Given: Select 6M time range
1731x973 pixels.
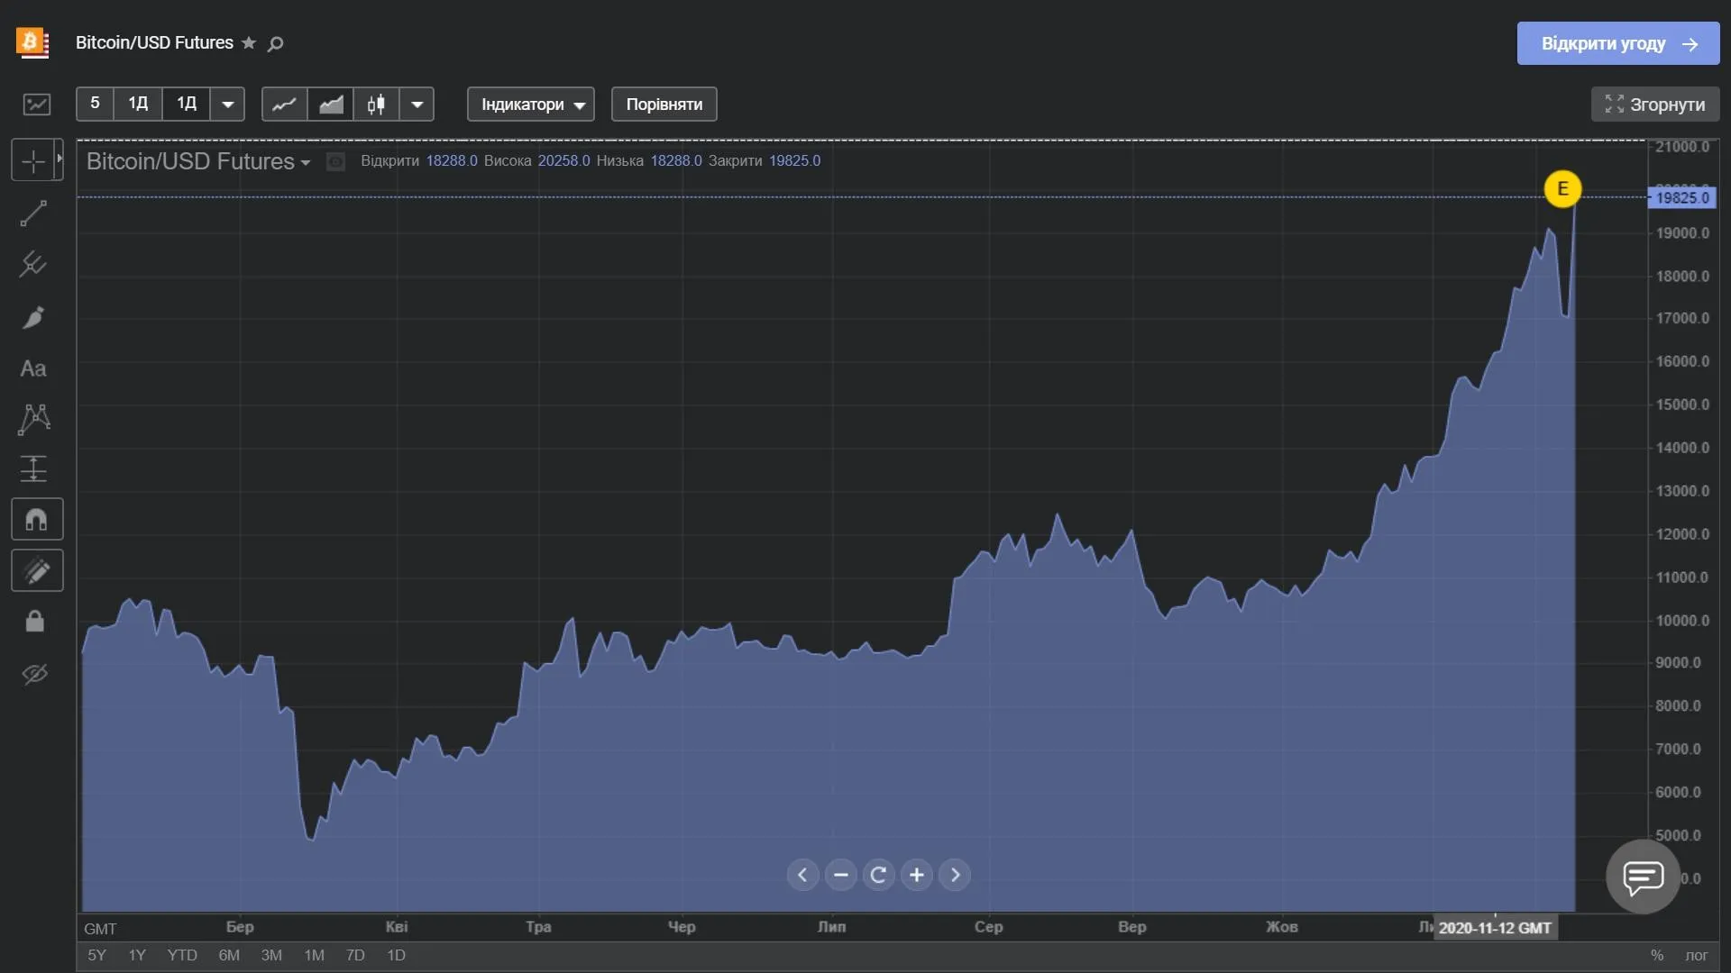Looking at the screenshot, I should pos(229,955).
